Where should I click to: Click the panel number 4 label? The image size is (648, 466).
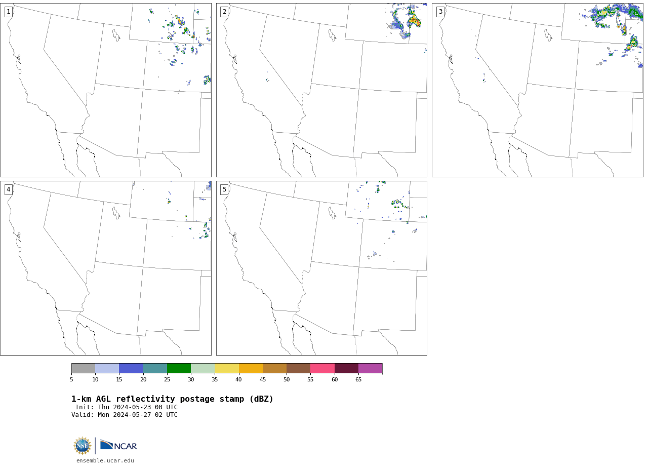tap(8, 189)
